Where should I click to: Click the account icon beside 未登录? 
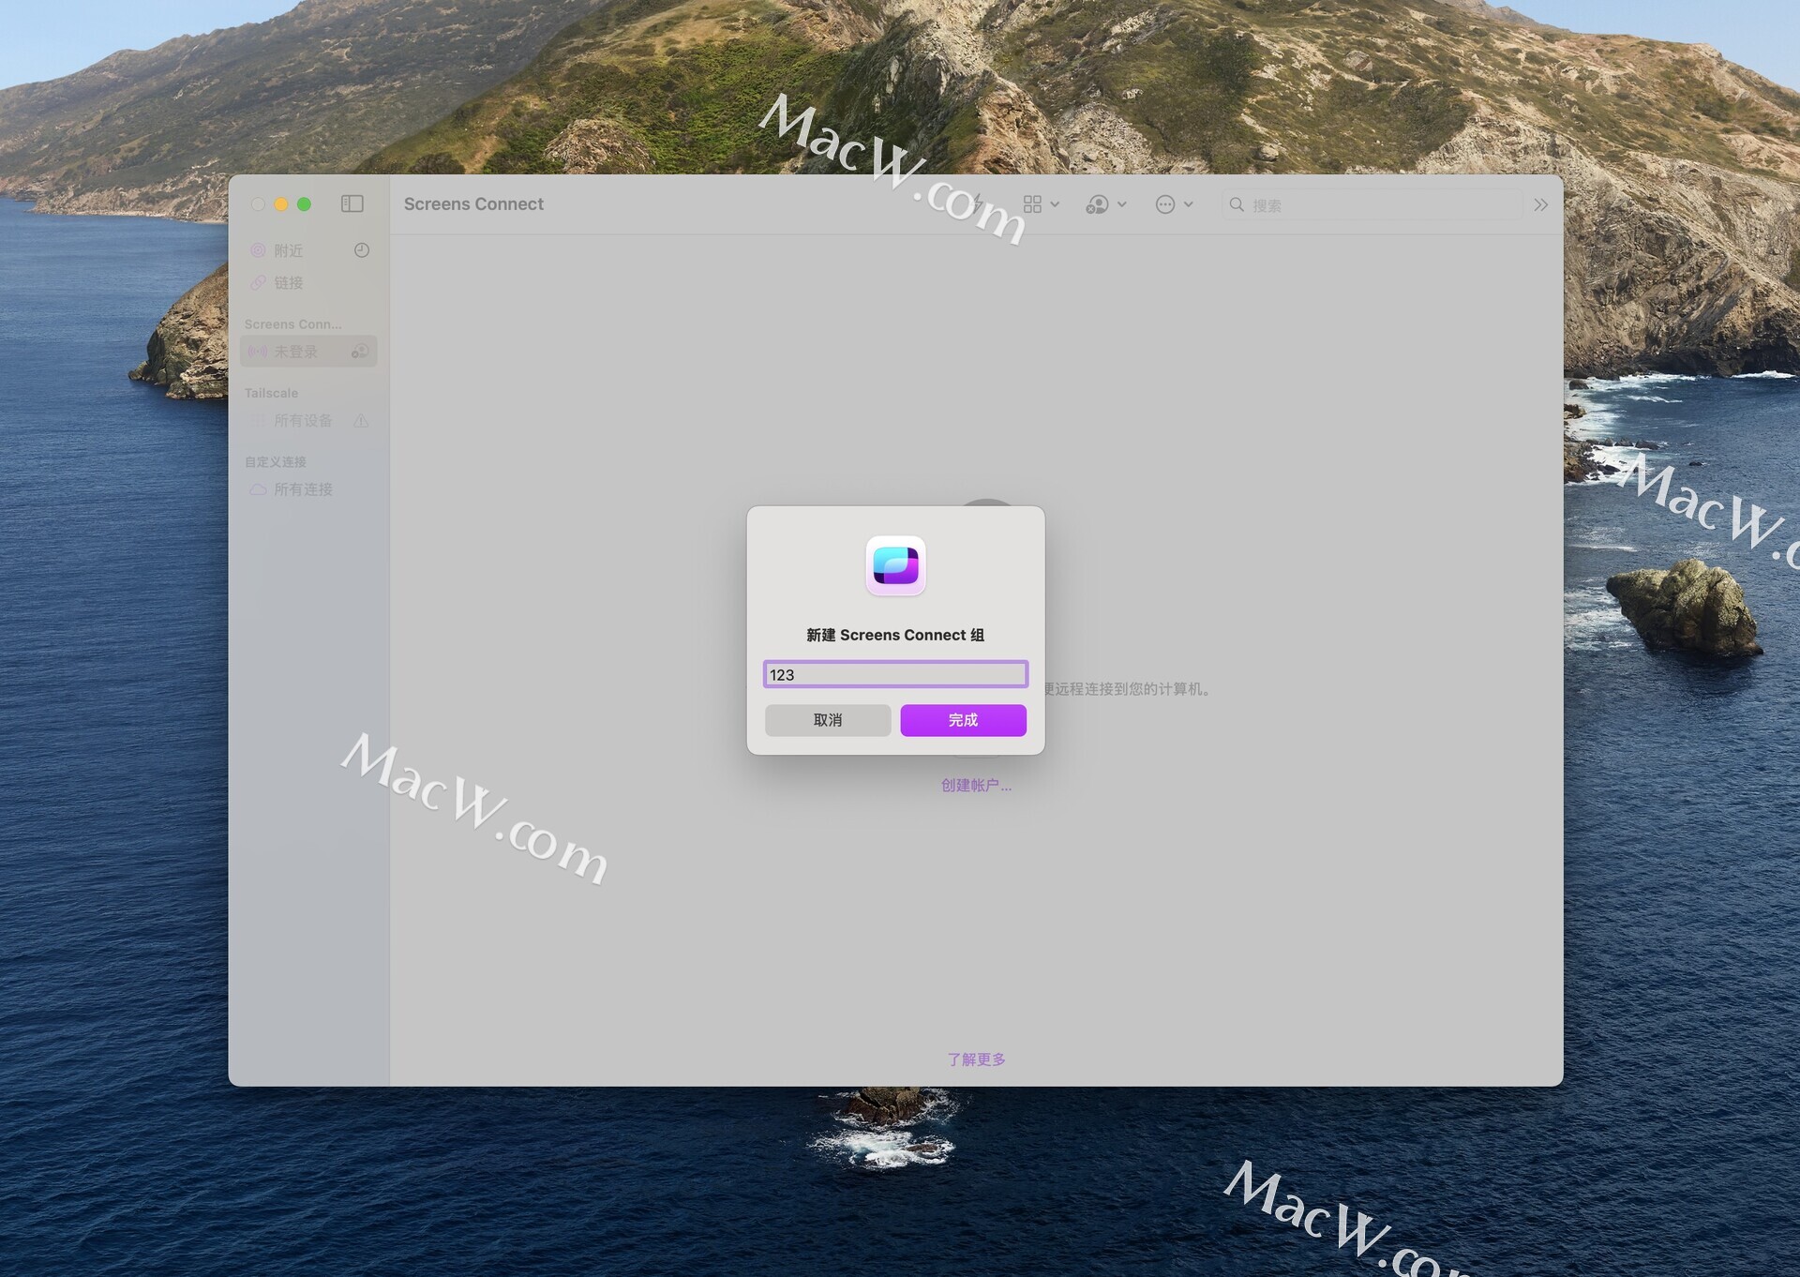[360, 352]
